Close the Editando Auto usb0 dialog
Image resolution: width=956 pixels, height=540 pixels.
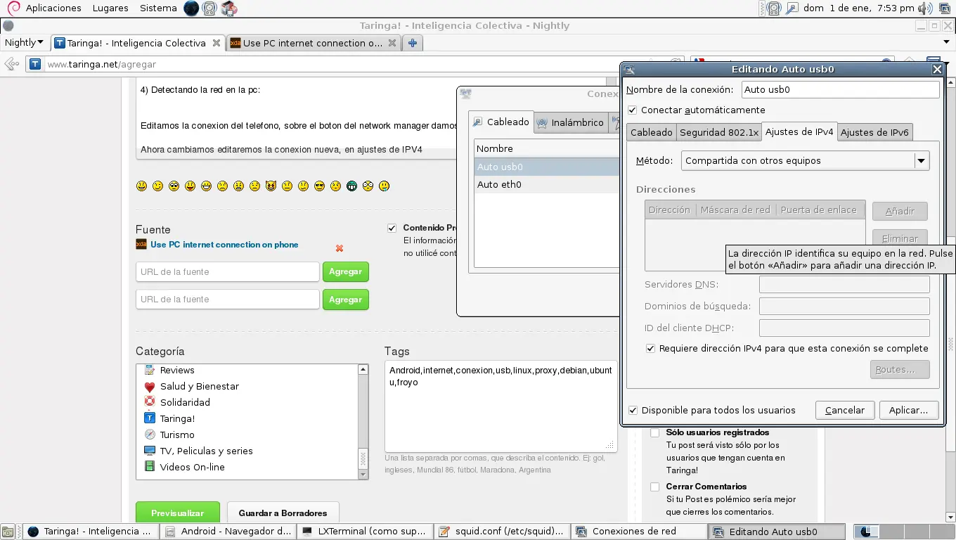(937, 69)
